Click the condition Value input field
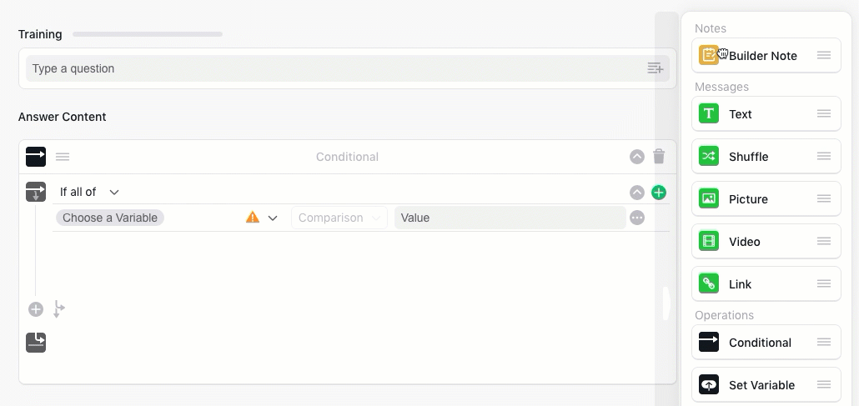 (x=509, y=218)
